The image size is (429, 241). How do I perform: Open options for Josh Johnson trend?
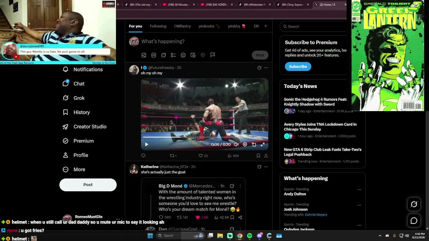pos(359,205)
